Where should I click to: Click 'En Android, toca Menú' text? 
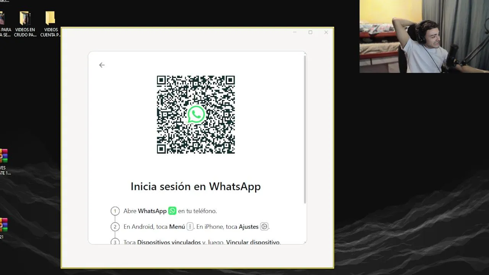(x=154, y=226)
